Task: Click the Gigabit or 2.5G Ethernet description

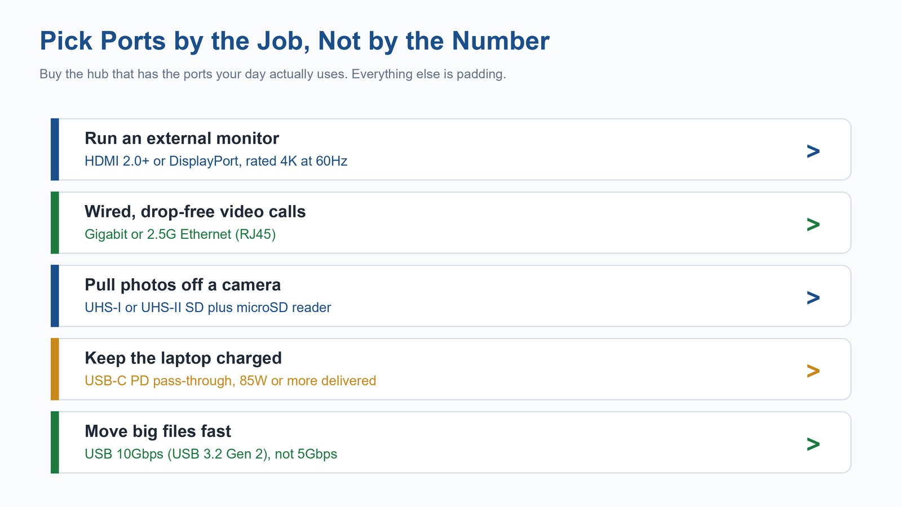Action: 180,234
